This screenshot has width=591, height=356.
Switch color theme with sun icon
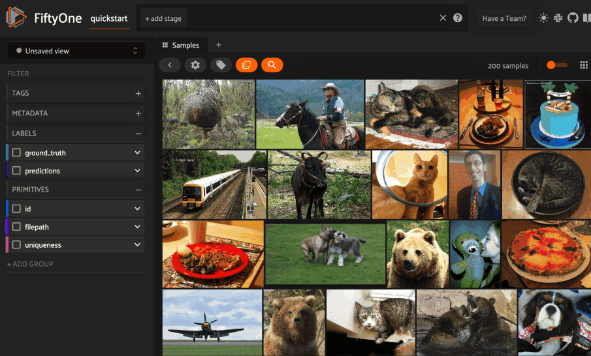click(543, 18)
